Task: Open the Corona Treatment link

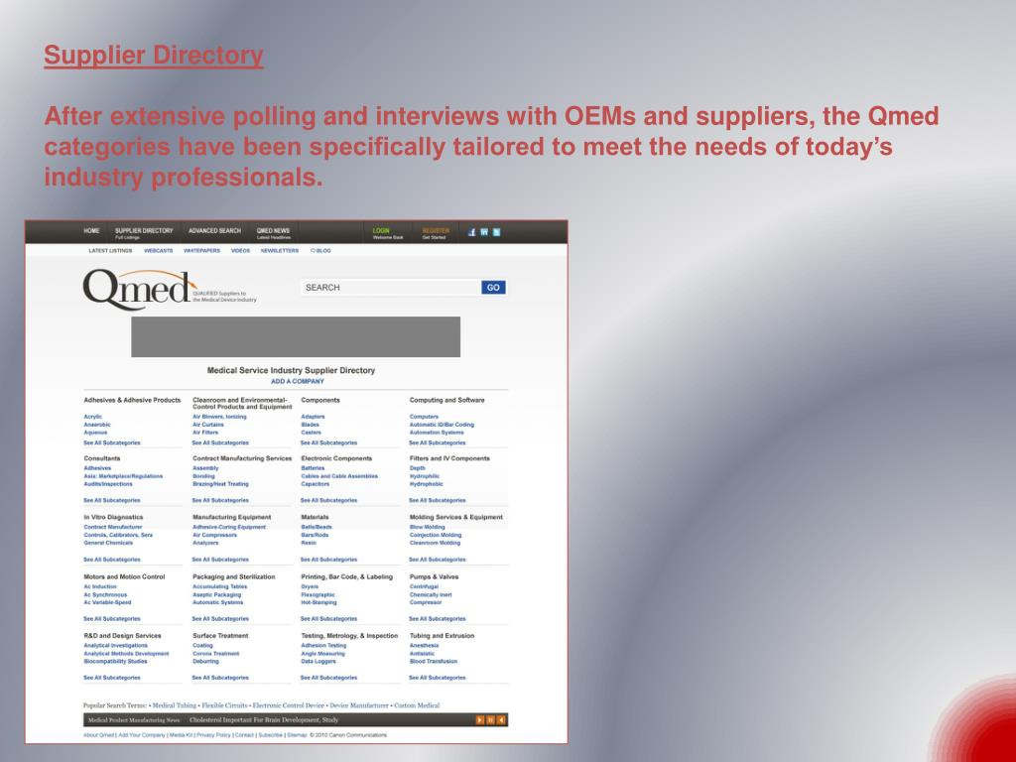Action: tap(215, 654)
